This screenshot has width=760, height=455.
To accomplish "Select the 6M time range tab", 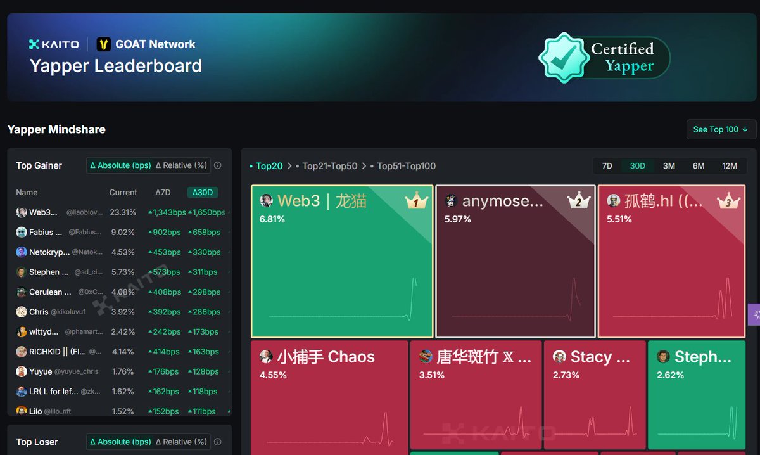I will 699,166.
